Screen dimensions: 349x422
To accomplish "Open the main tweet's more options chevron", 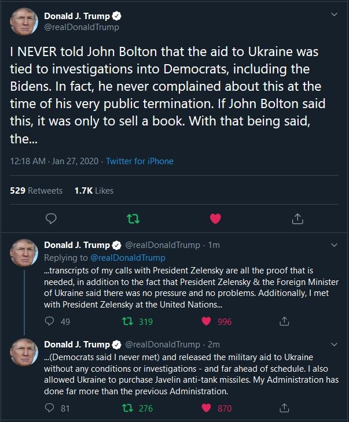I will click(x=334, y=15).
